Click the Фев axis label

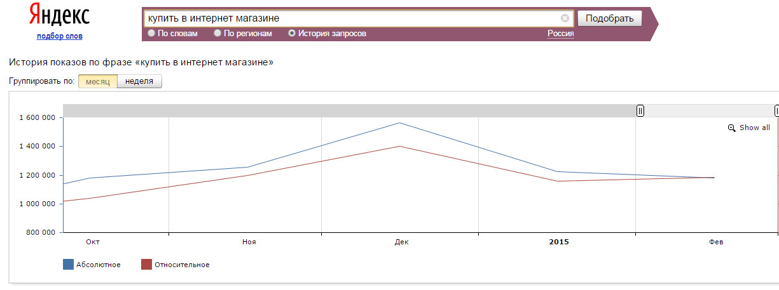(717, 242)
